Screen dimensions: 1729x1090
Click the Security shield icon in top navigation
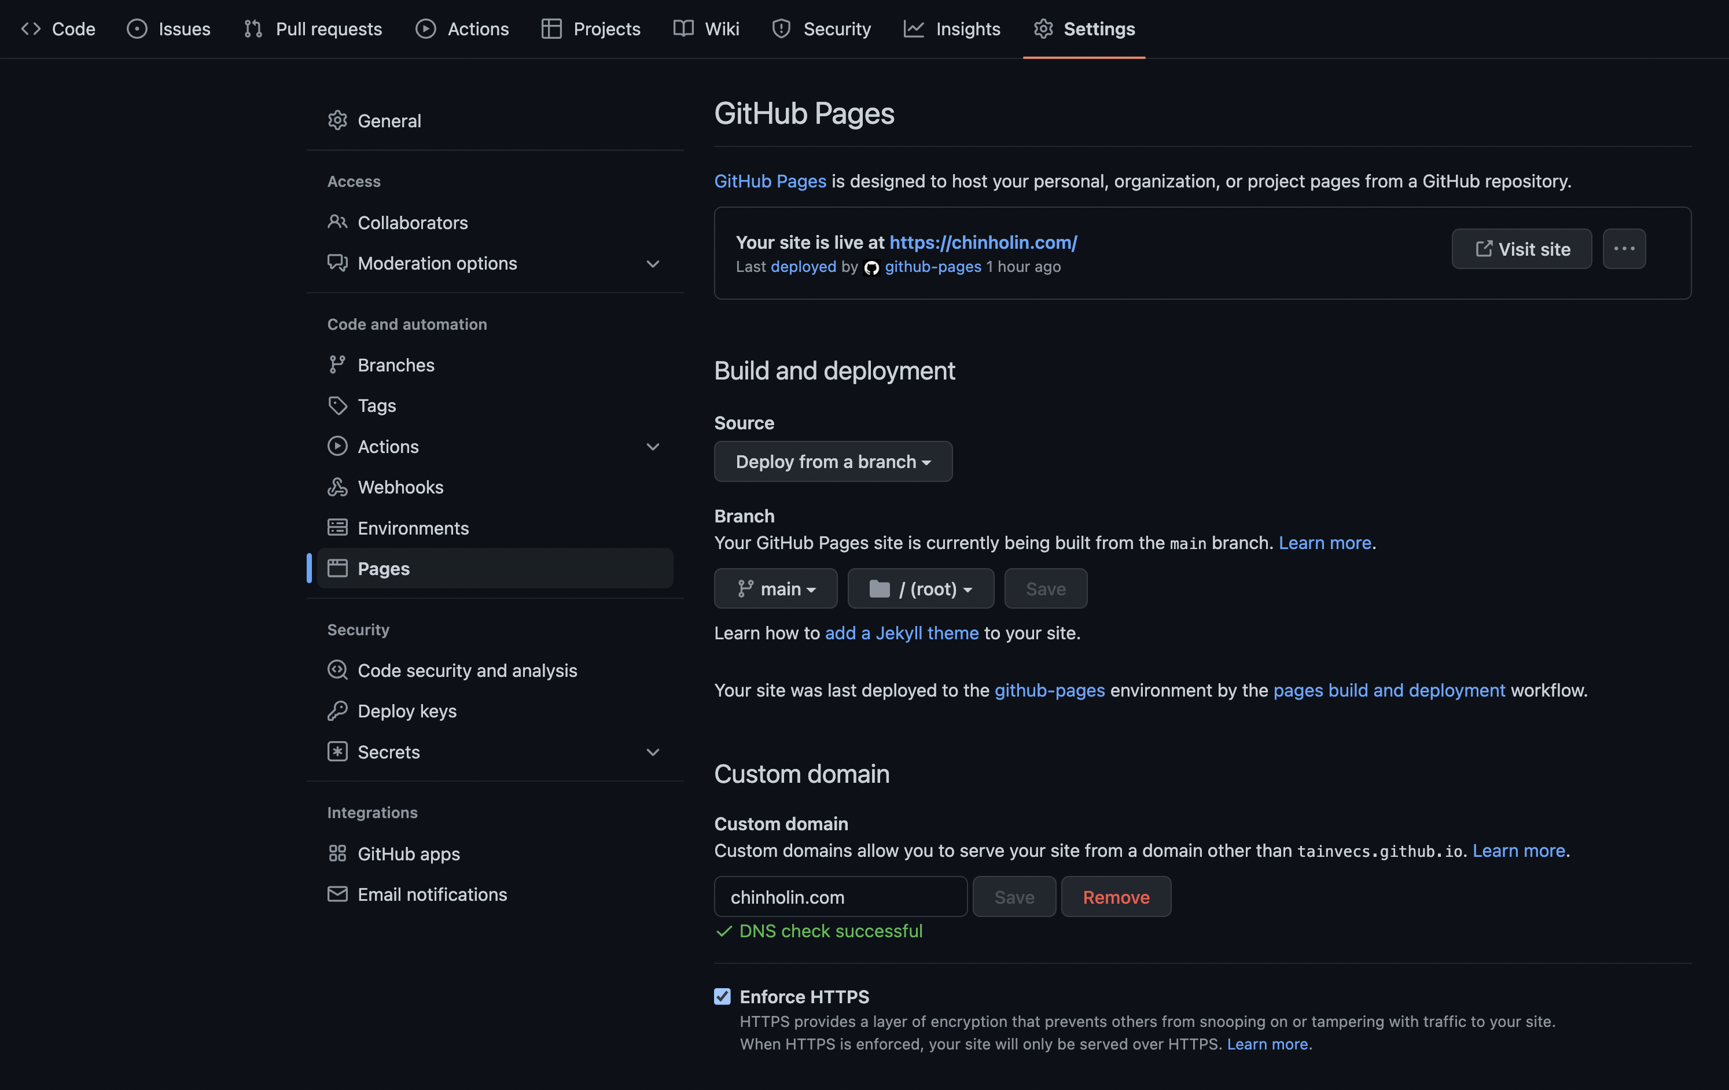coord(781,29)
